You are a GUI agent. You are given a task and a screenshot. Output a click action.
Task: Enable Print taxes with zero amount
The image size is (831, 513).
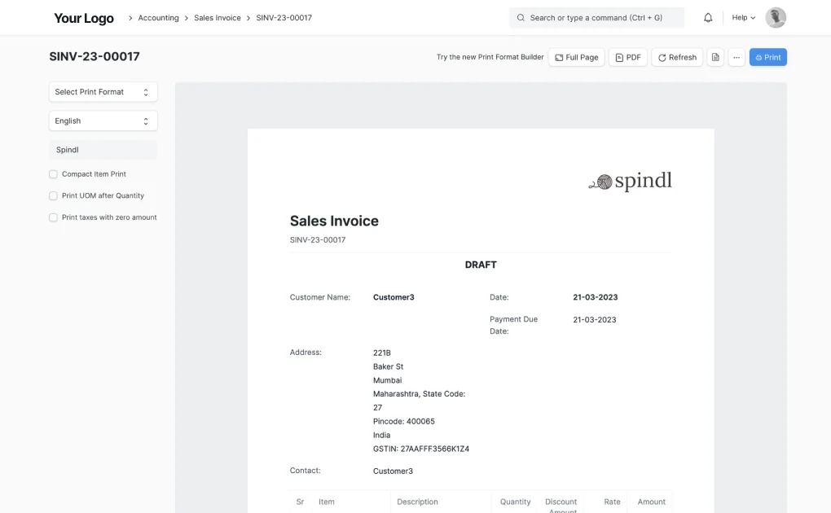coord(53,217)
